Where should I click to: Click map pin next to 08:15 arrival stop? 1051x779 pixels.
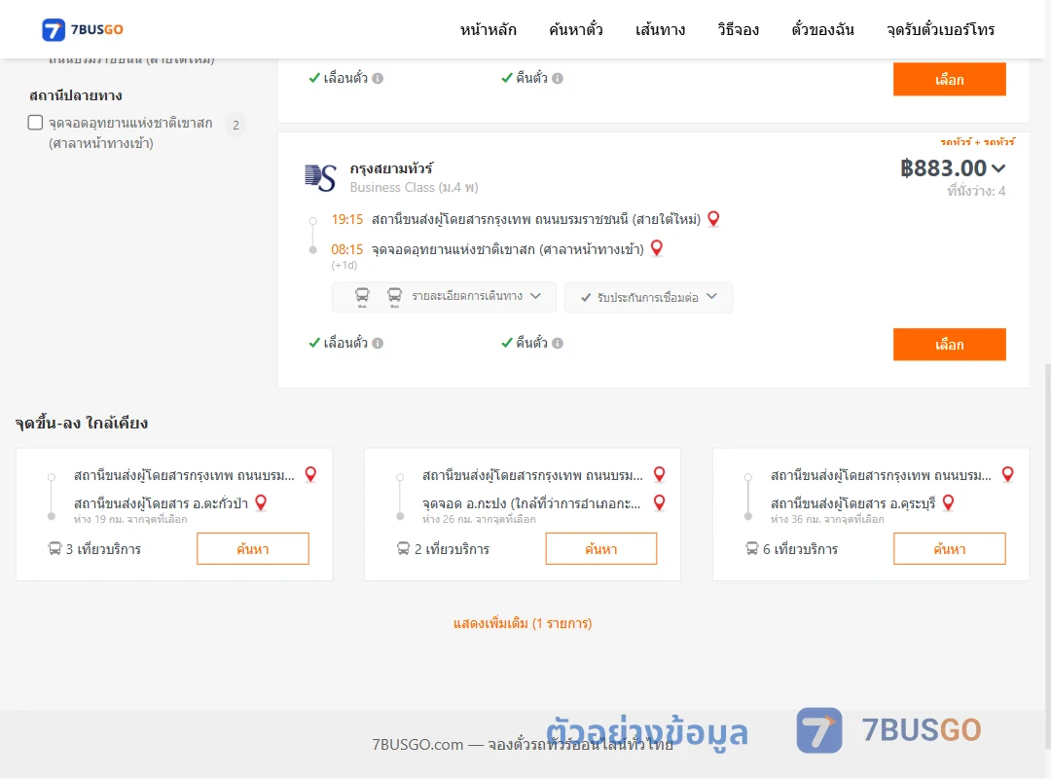point(657,248)
